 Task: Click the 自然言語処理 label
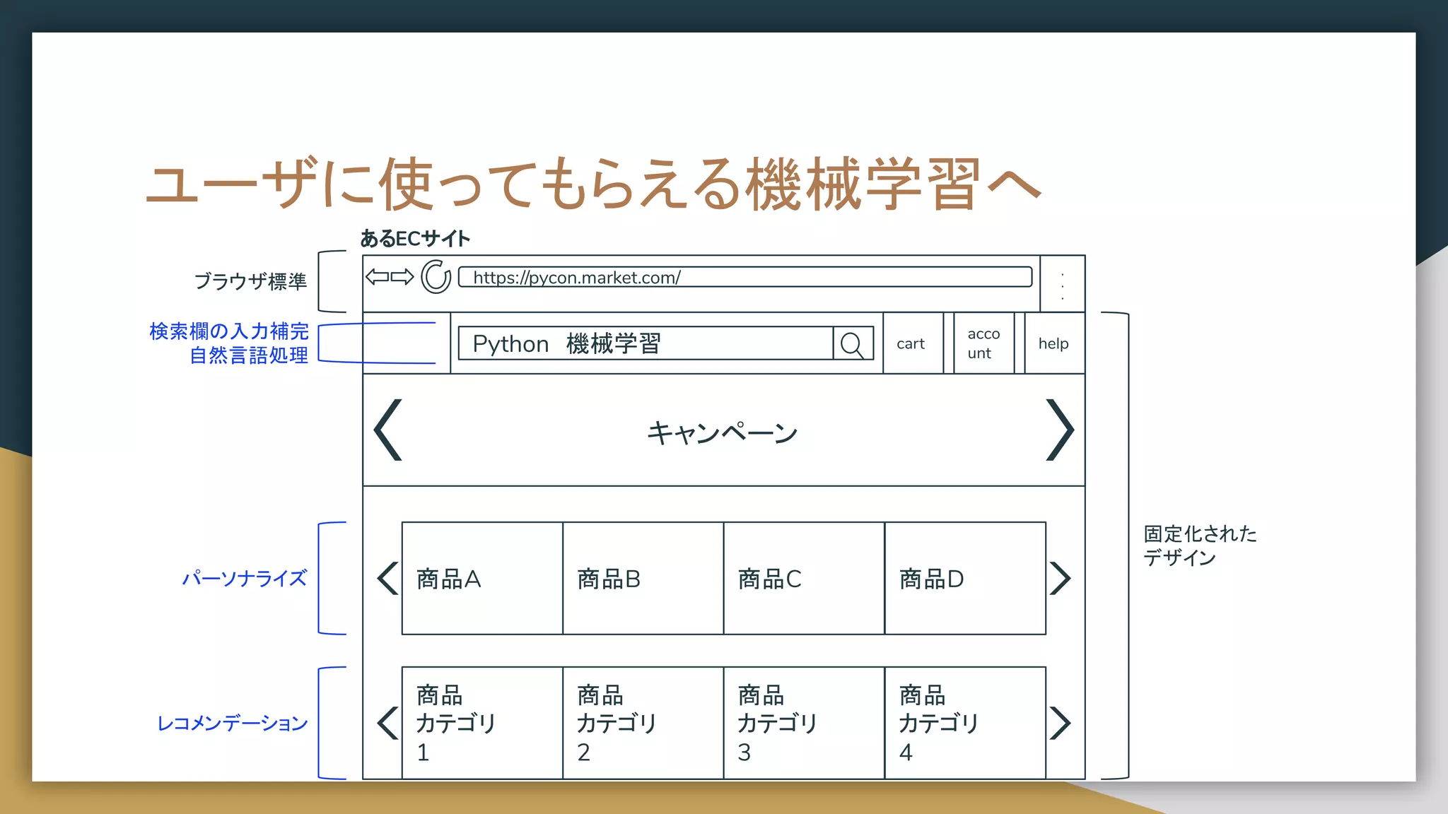(x=249, y=355)
